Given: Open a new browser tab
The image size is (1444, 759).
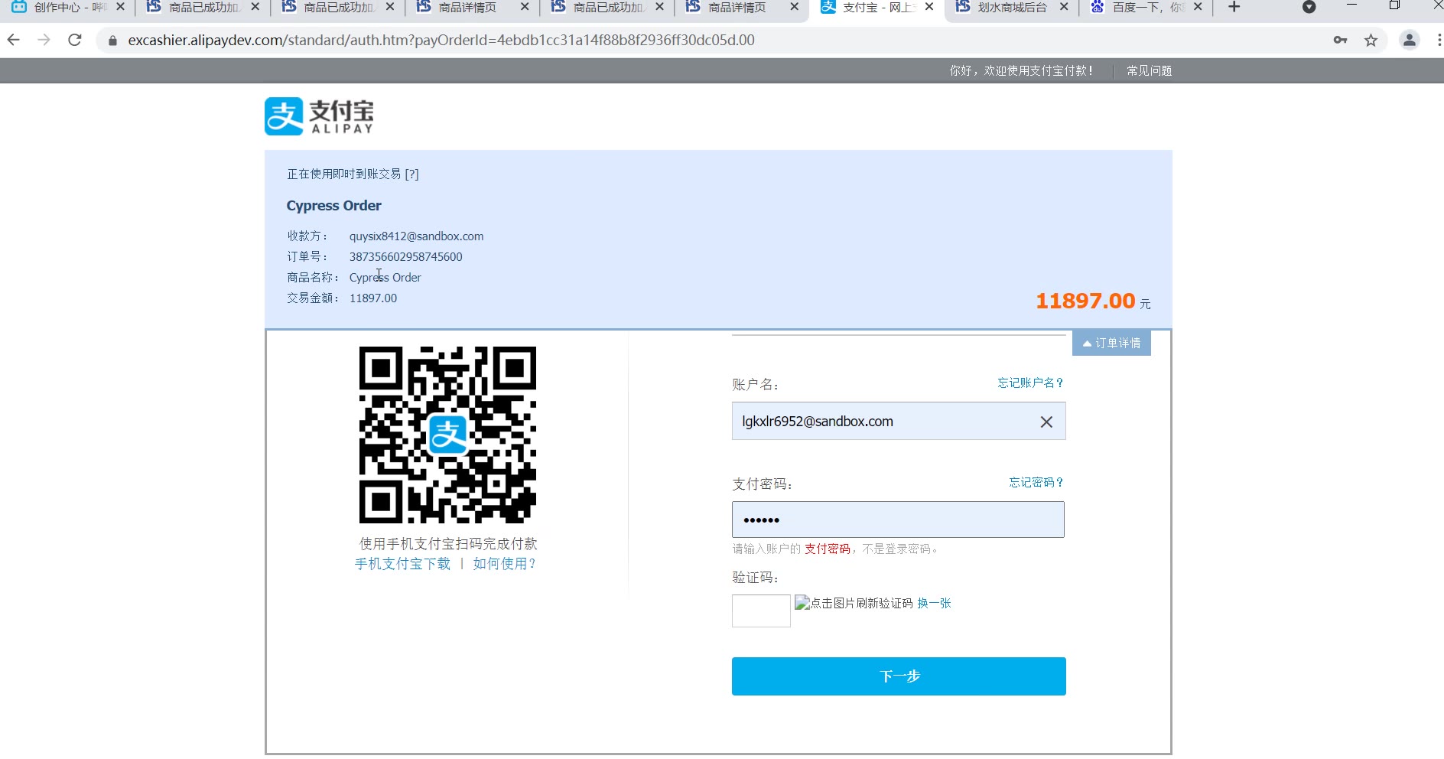Looking at the screenshot, I should pos(1234,7).
